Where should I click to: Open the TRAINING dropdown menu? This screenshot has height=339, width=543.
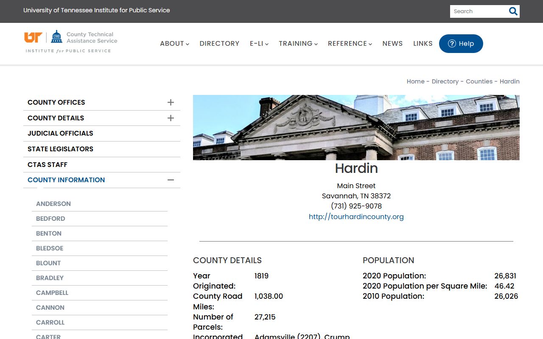point(298,44)
